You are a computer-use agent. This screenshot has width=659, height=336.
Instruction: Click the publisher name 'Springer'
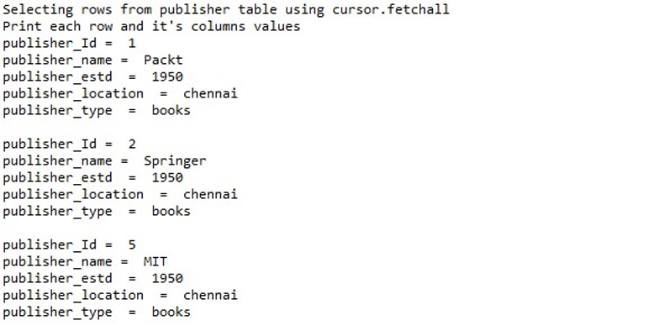[x=175, y=161]
